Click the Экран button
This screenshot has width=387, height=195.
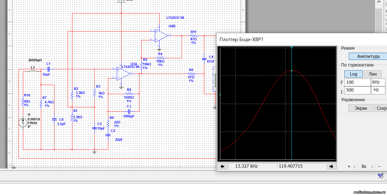(361, 108)
